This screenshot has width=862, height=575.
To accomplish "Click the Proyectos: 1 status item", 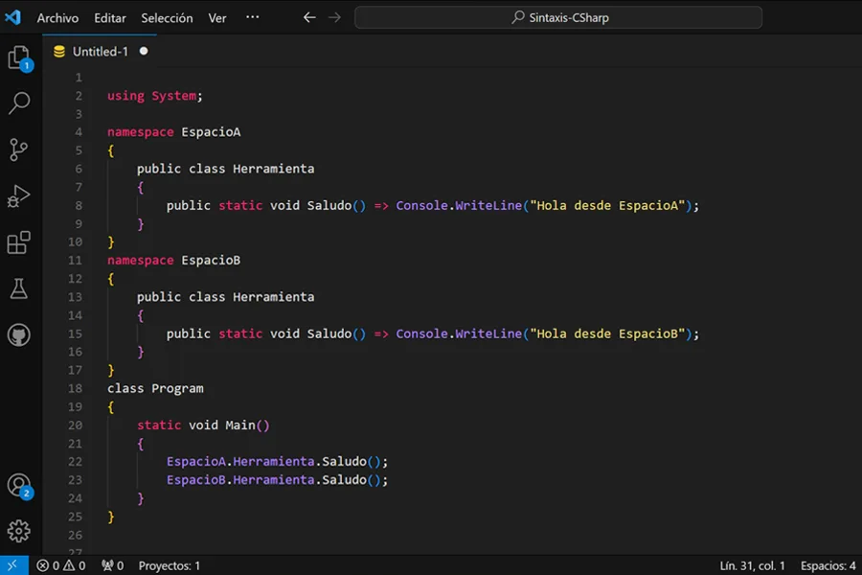I will [x=169, y=565].
